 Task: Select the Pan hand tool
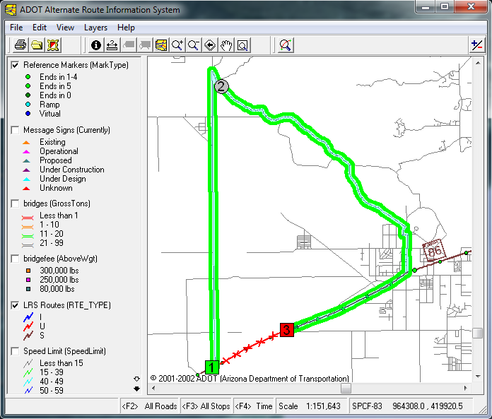226,45
